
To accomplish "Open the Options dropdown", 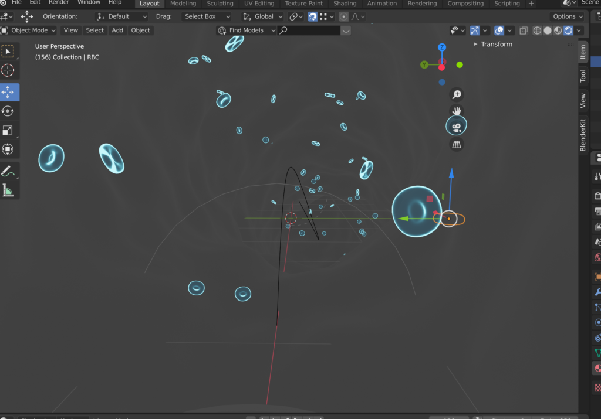I will pos(568,16).
